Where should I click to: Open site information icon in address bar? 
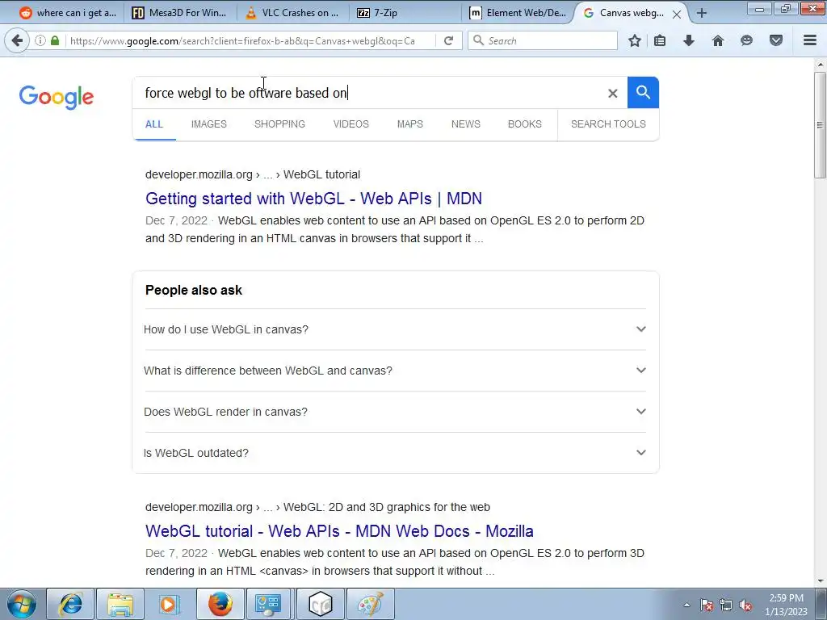click(x=40, y=40)
